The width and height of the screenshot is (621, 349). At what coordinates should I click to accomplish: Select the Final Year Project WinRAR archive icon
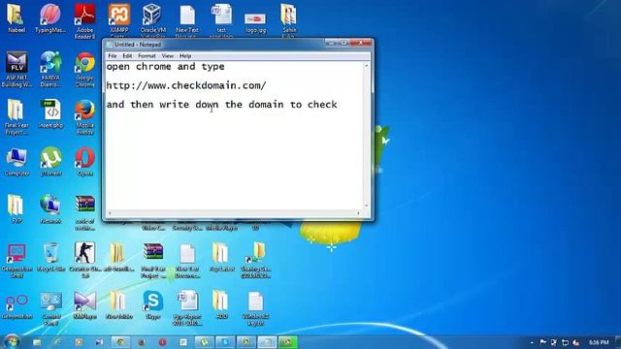153,260
